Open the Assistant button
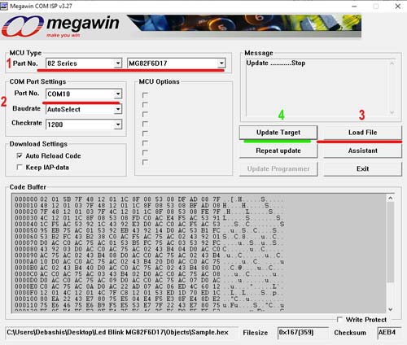The width and height of the screenshot is (407, 345). (x=362, y=151)
